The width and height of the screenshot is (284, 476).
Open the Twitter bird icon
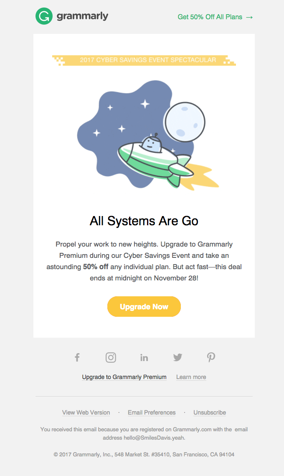pyautogui.click(x=177, y=357)
